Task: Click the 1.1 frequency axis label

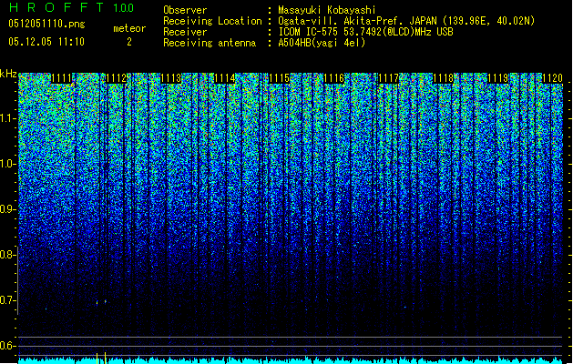Action: pos(7,118)
